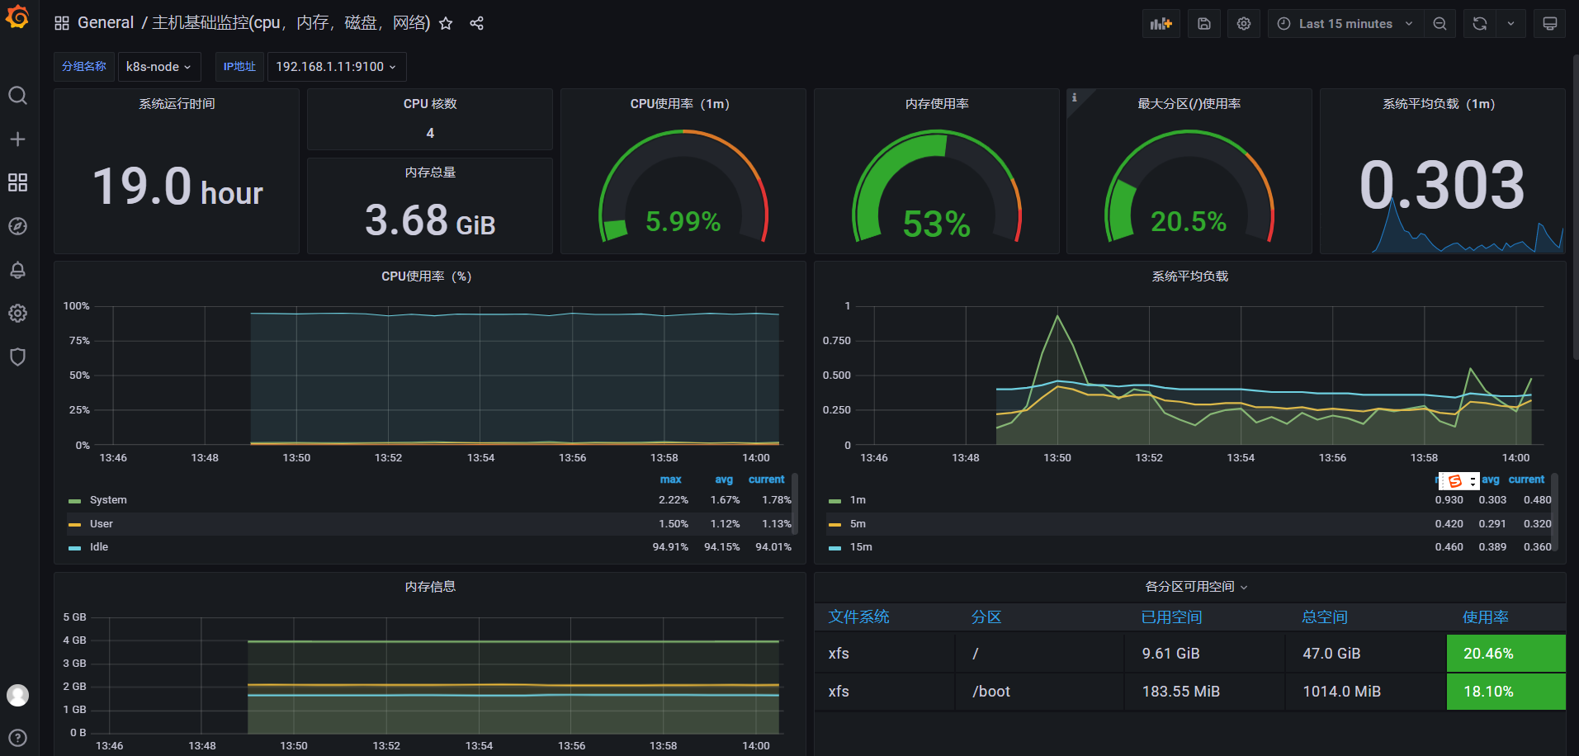Toggle 15m series in load legend
The height and width of the screenshot is (756, 1579).
pyautogui.click(x=861, y=547)
